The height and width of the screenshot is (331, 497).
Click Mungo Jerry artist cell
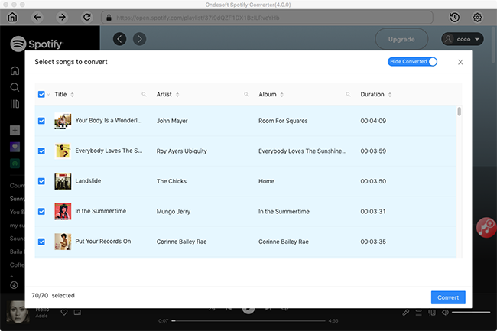coord(174,211)
